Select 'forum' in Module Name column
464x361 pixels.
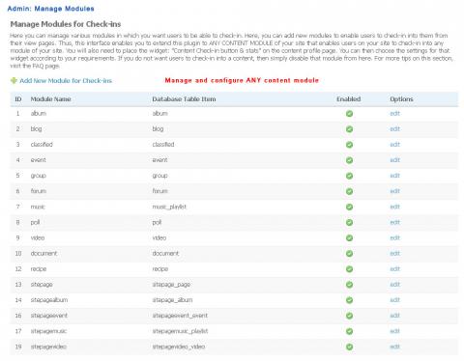pyautogui.click(x=39, y=191)
